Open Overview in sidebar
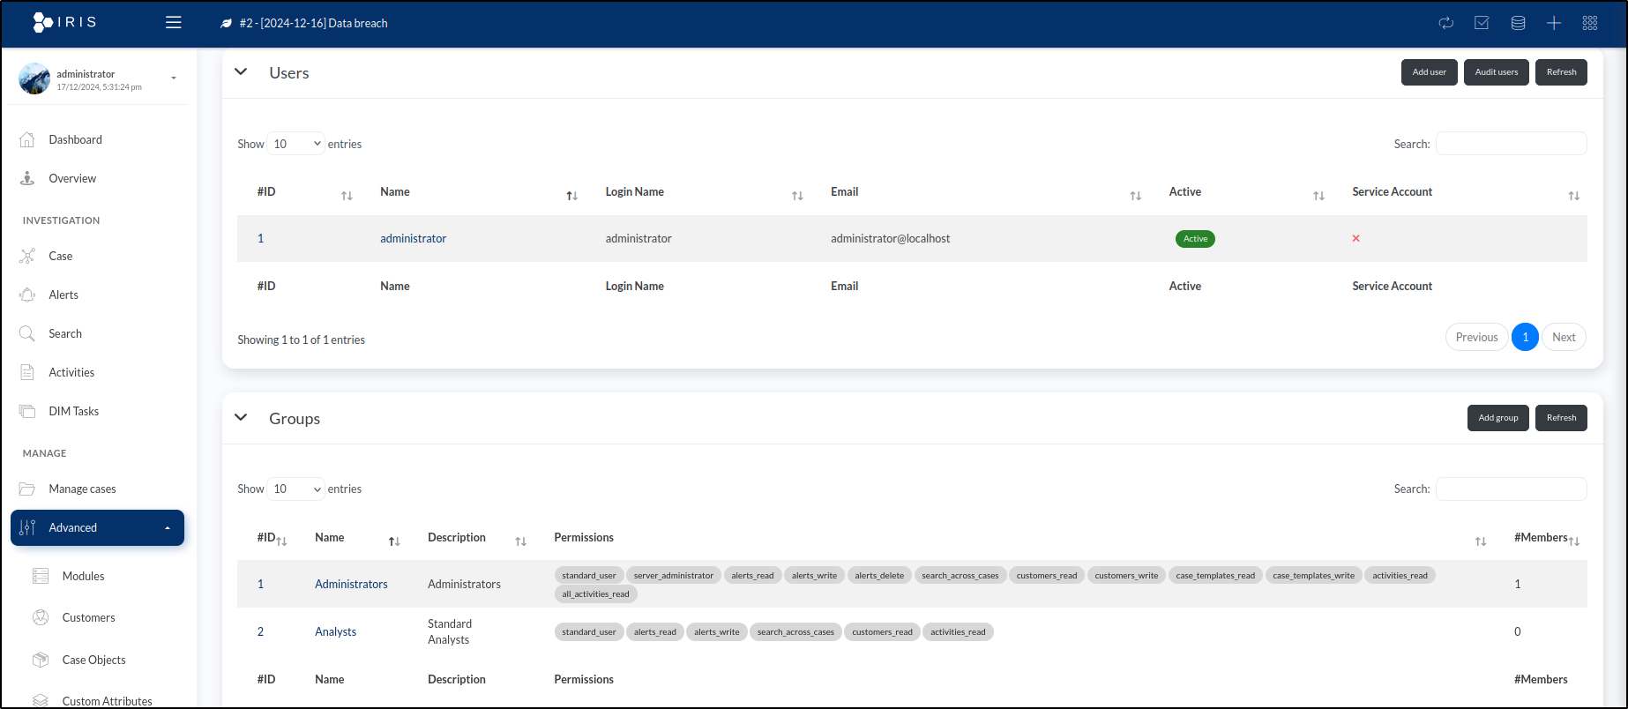The image size is (1628, 709). pos(72,178)
